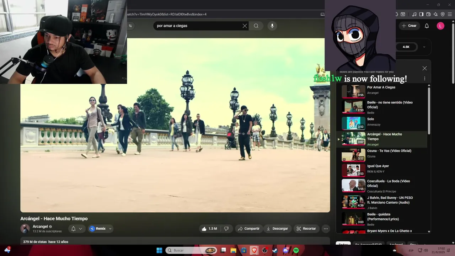Play 'Por Amar A Ciegas' from the mix
The image size is (455, 256).
tap(382, 91)
